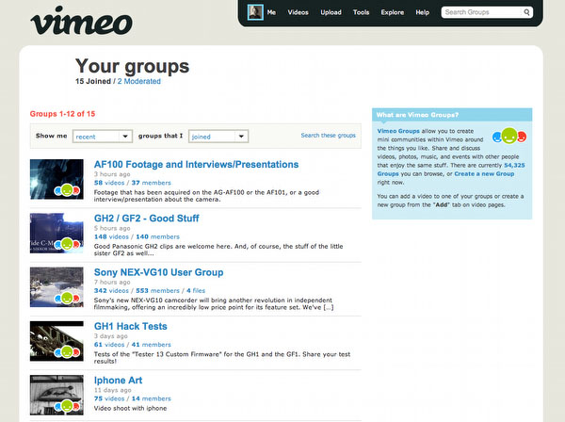Click the Vimeo Groups link in sidebar
Image resolution: width=565 pixels, height=422 pixels.
click(398, 131)
